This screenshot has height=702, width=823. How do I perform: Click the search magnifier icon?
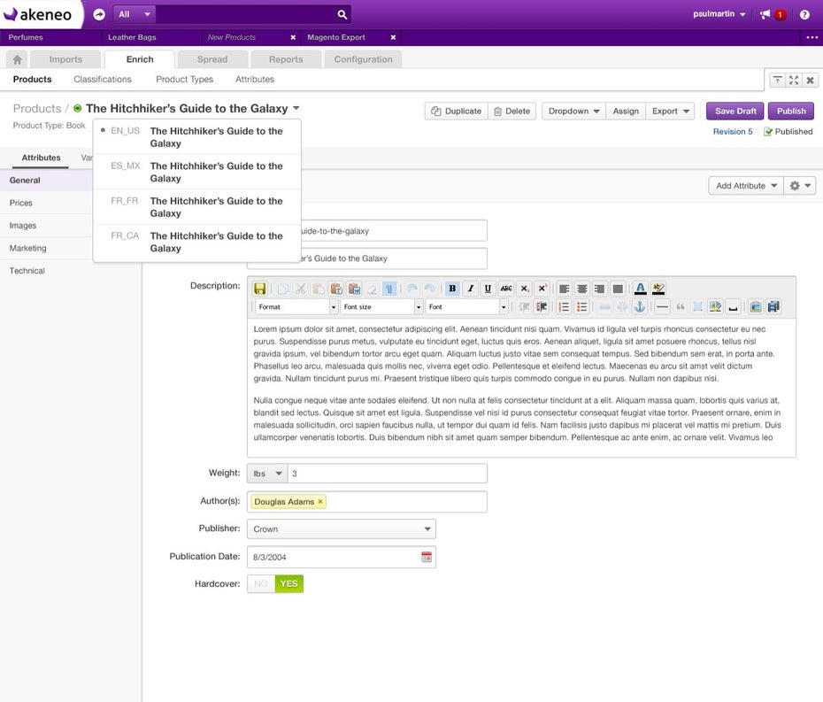pyautogui.click(x=342, y=15)
